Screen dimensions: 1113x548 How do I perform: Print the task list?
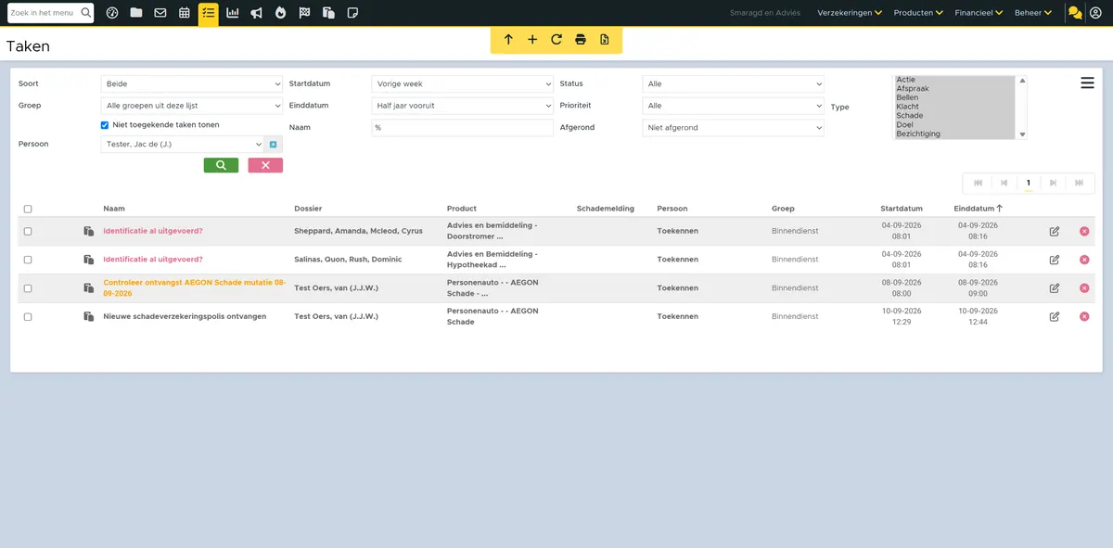(581, 40)
